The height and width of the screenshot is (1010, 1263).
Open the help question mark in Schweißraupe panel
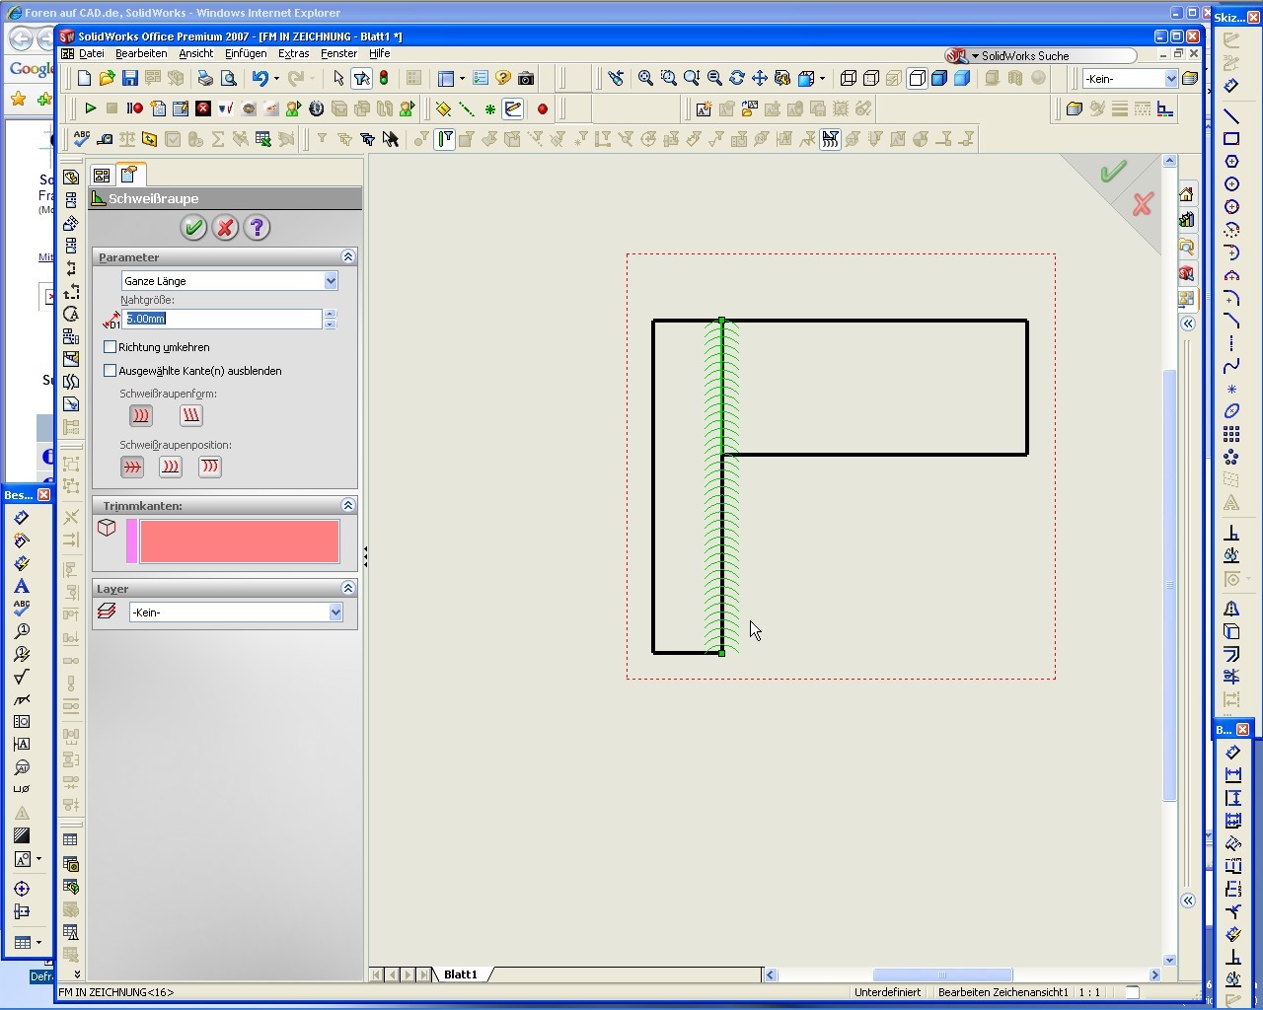tap(257, 228)
